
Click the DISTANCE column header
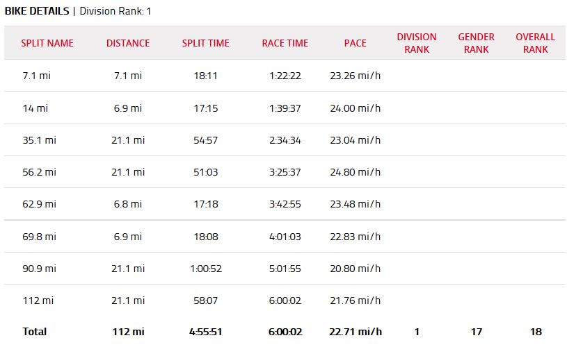click(x=128, y=43)
